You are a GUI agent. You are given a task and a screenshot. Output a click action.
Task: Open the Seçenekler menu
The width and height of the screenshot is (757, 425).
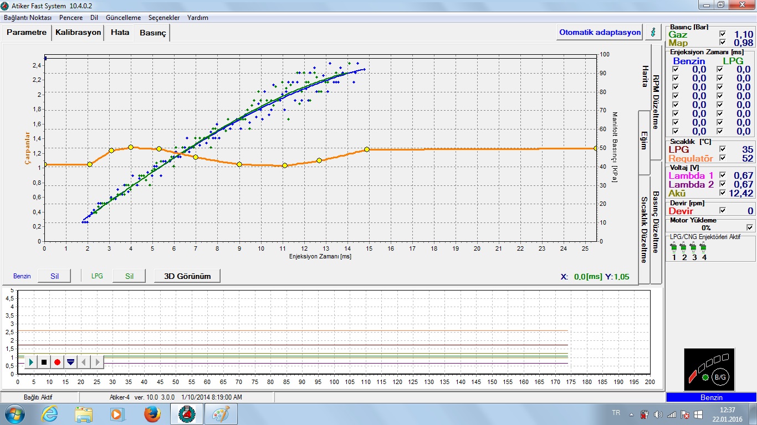tap(164, 18)
